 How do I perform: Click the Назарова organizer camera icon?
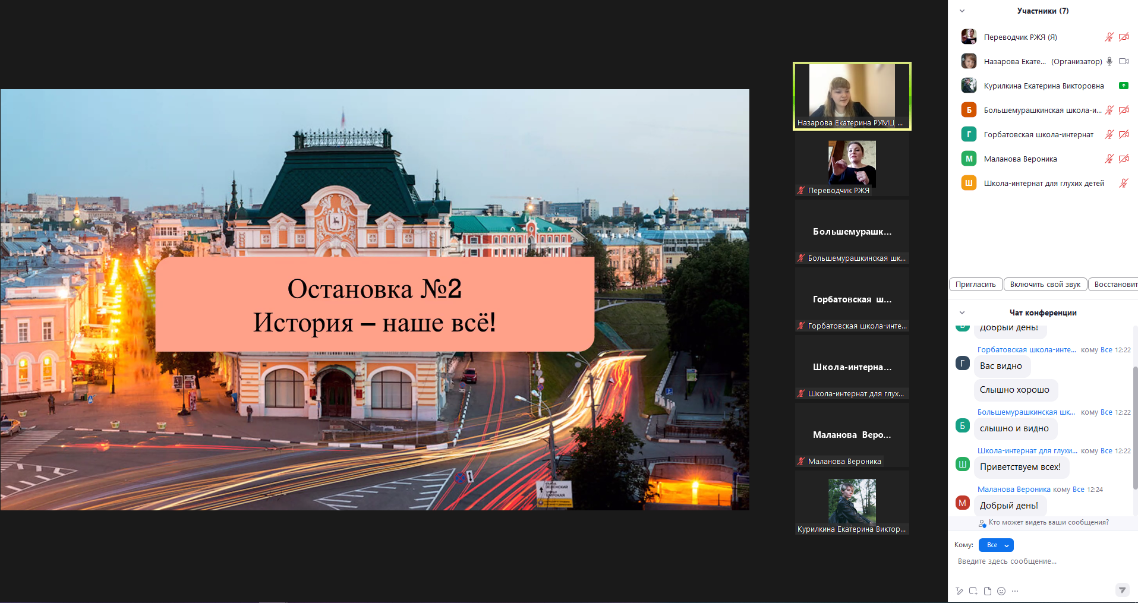(x=1123, y=61)
